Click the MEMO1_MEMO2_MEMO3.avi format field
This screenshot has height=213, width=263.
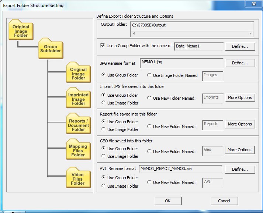(180, 169)
